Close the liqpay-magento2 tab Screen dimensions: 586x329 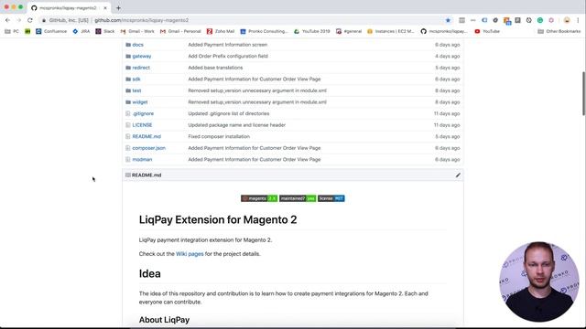point(105,8)
